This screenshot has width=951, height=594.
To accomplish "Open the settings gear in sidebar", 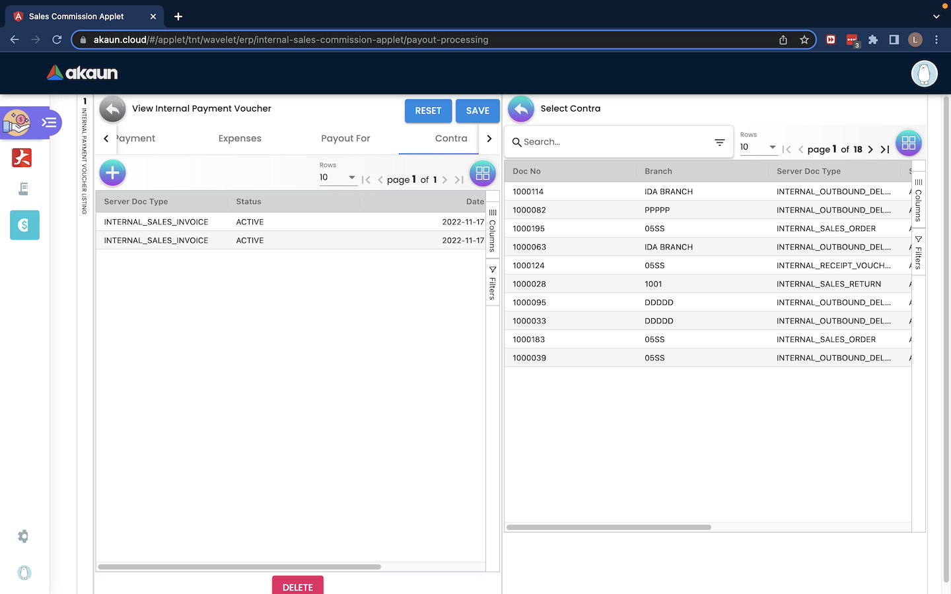I will 24,537.
